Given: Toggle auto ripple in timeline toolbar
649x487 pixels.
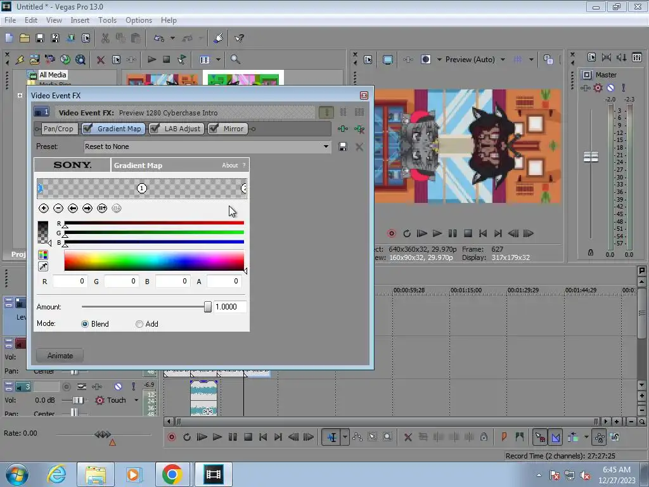Looking at the screenshot, I should coord(573,438).
